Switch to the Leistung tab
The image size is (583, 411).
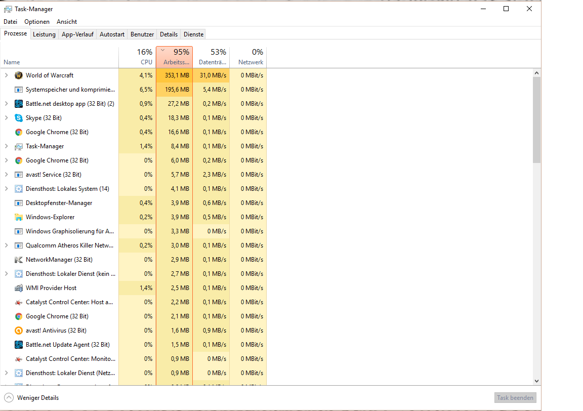coord(44,34)
